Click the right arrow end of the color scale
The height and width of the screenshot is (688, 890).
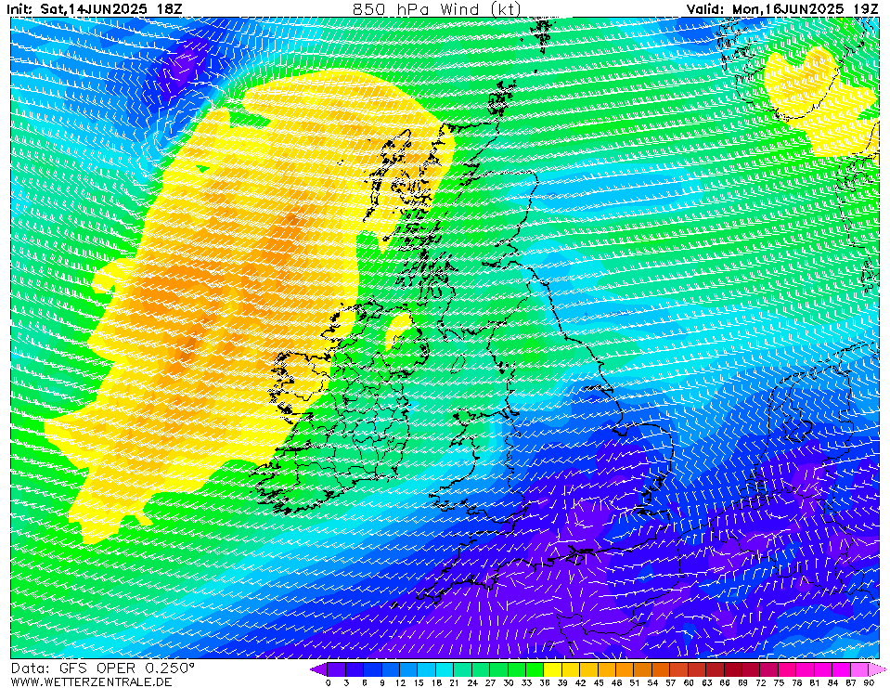click(x=877, y=669)
